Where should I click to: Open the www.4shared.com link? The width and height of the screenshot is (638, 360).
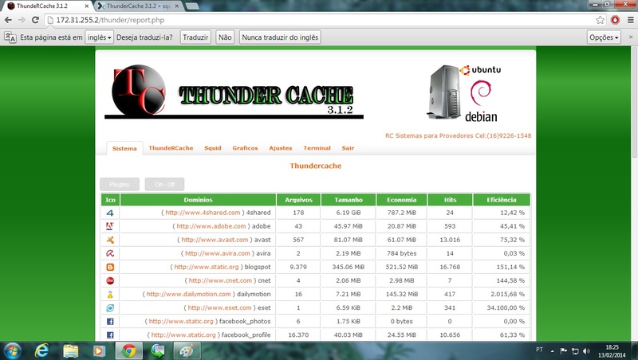click(203, 213)
